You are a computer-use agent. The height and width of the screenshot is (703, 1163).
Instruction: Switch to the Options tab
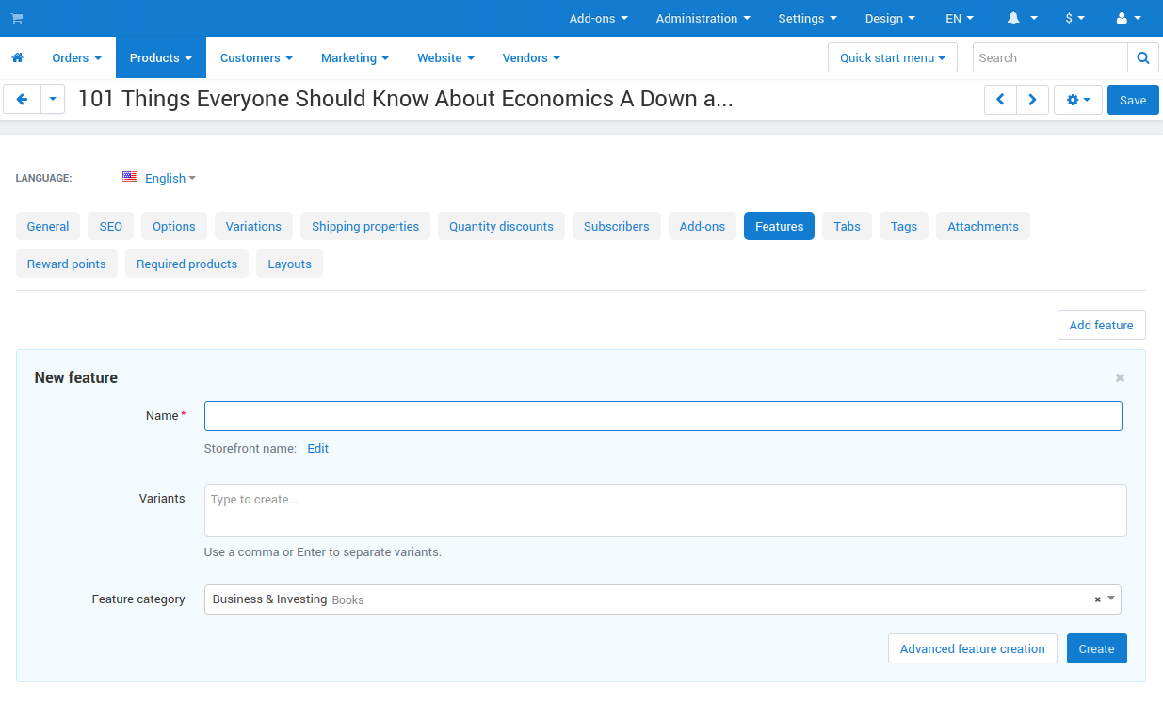(x=174, y=226)
